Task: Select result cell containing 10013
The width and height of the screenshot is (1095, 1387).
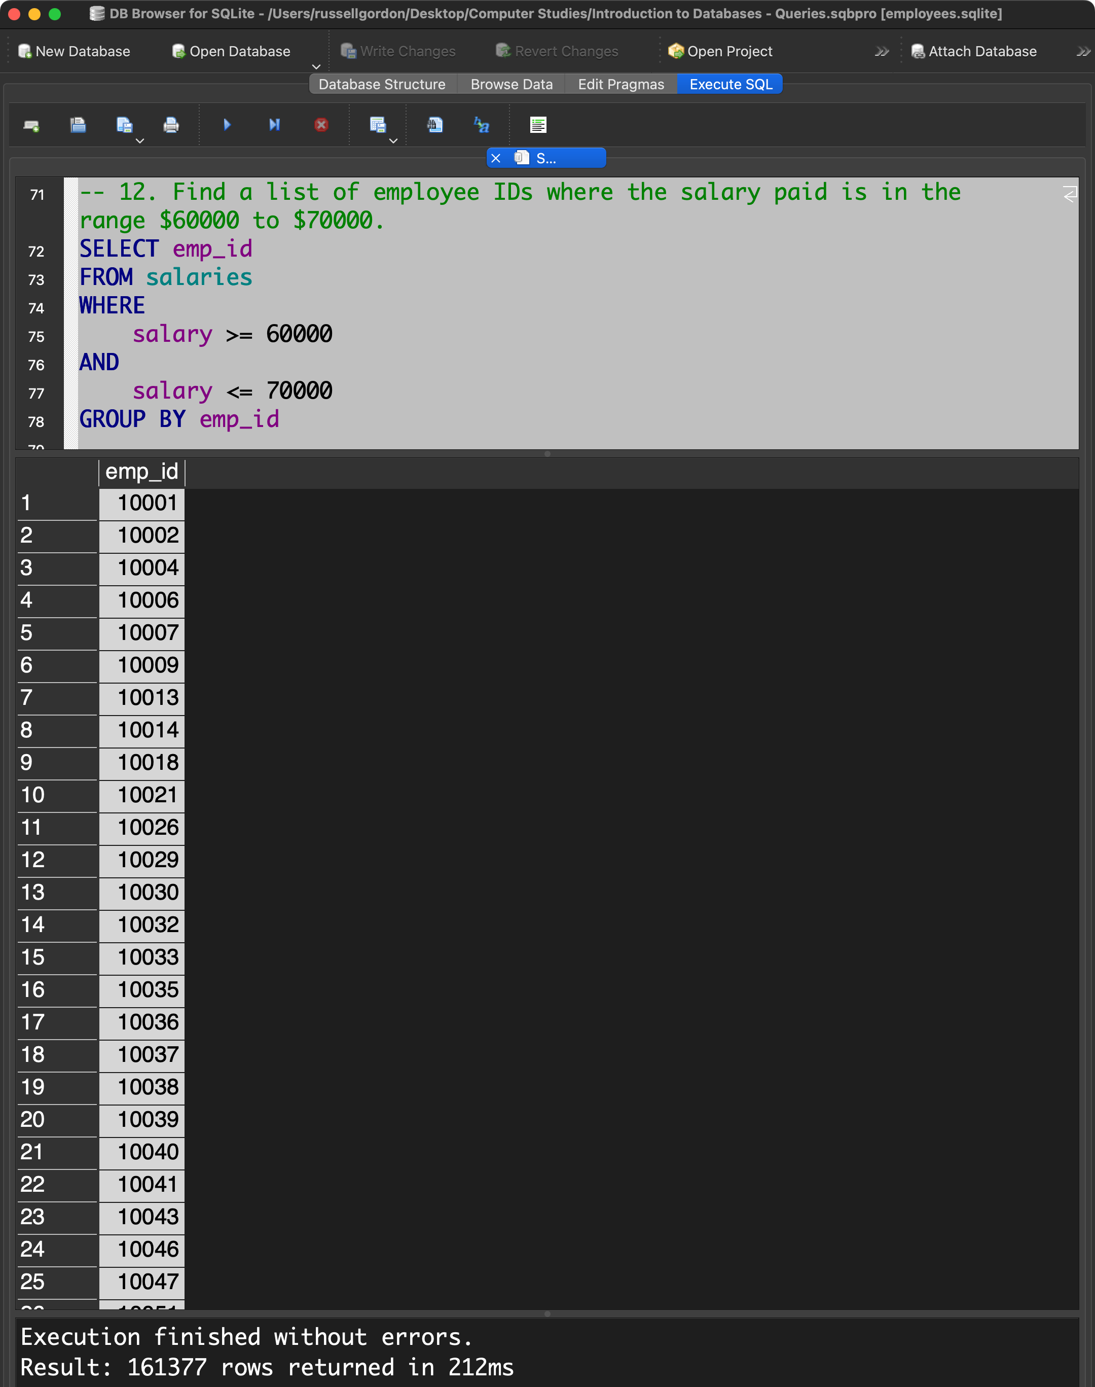Action: tap(148, 697)
